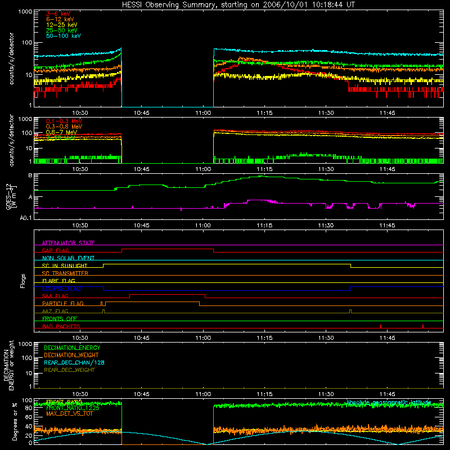Click the raised red GAP_FLAG step segment
Viewport: 450px width, 450px height.
tap(168, 249)
